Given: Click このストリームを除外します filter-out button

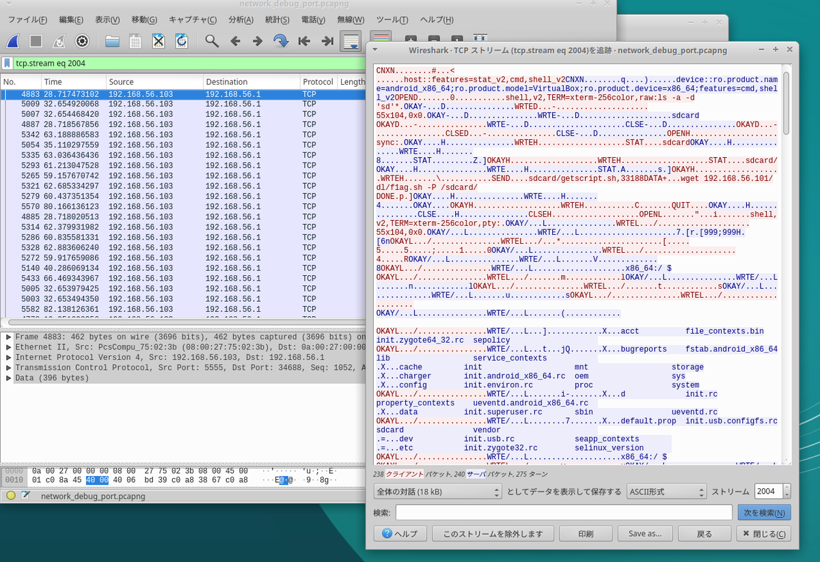Looking at the screenshot, I should (x=492, y=534).
